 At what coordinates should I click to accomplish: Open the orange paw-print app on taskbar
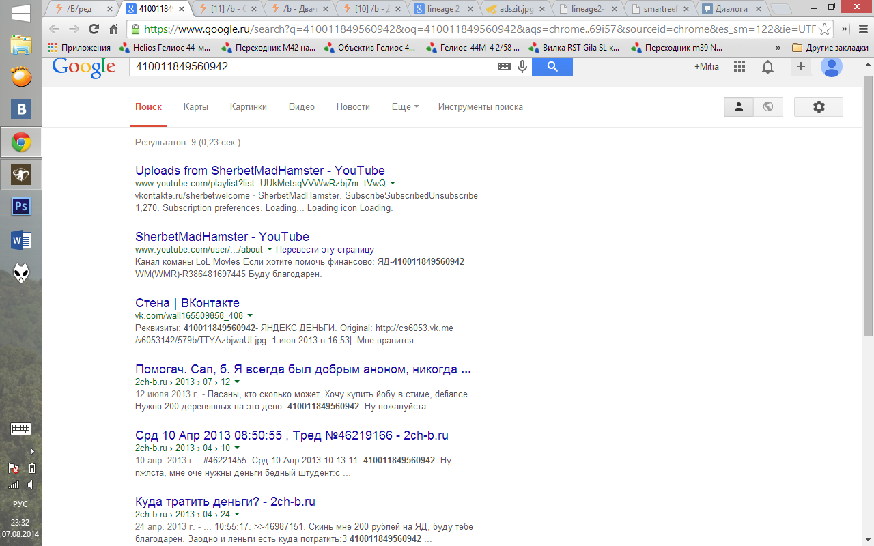pyautogui.click(x=21, y=77)
